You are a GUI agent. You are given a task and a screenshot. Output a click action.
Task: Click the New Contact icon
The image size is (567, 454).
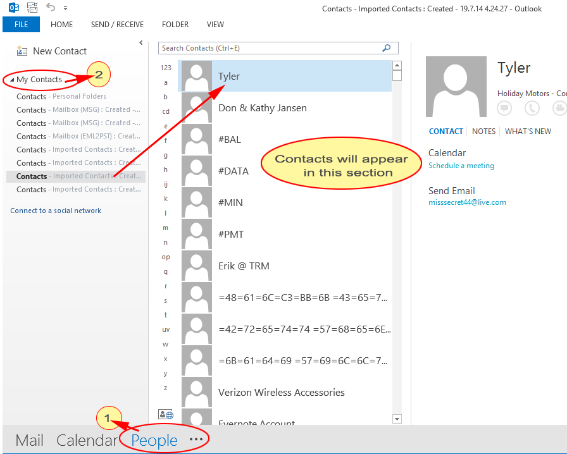click(22, 51)
